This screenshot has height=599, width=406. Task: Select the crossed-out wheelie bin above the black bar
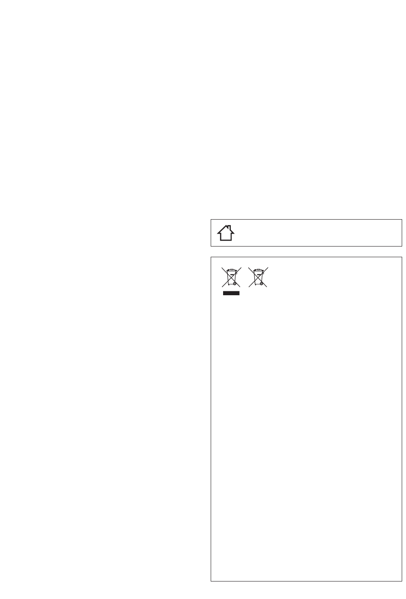tap(231, 277)
